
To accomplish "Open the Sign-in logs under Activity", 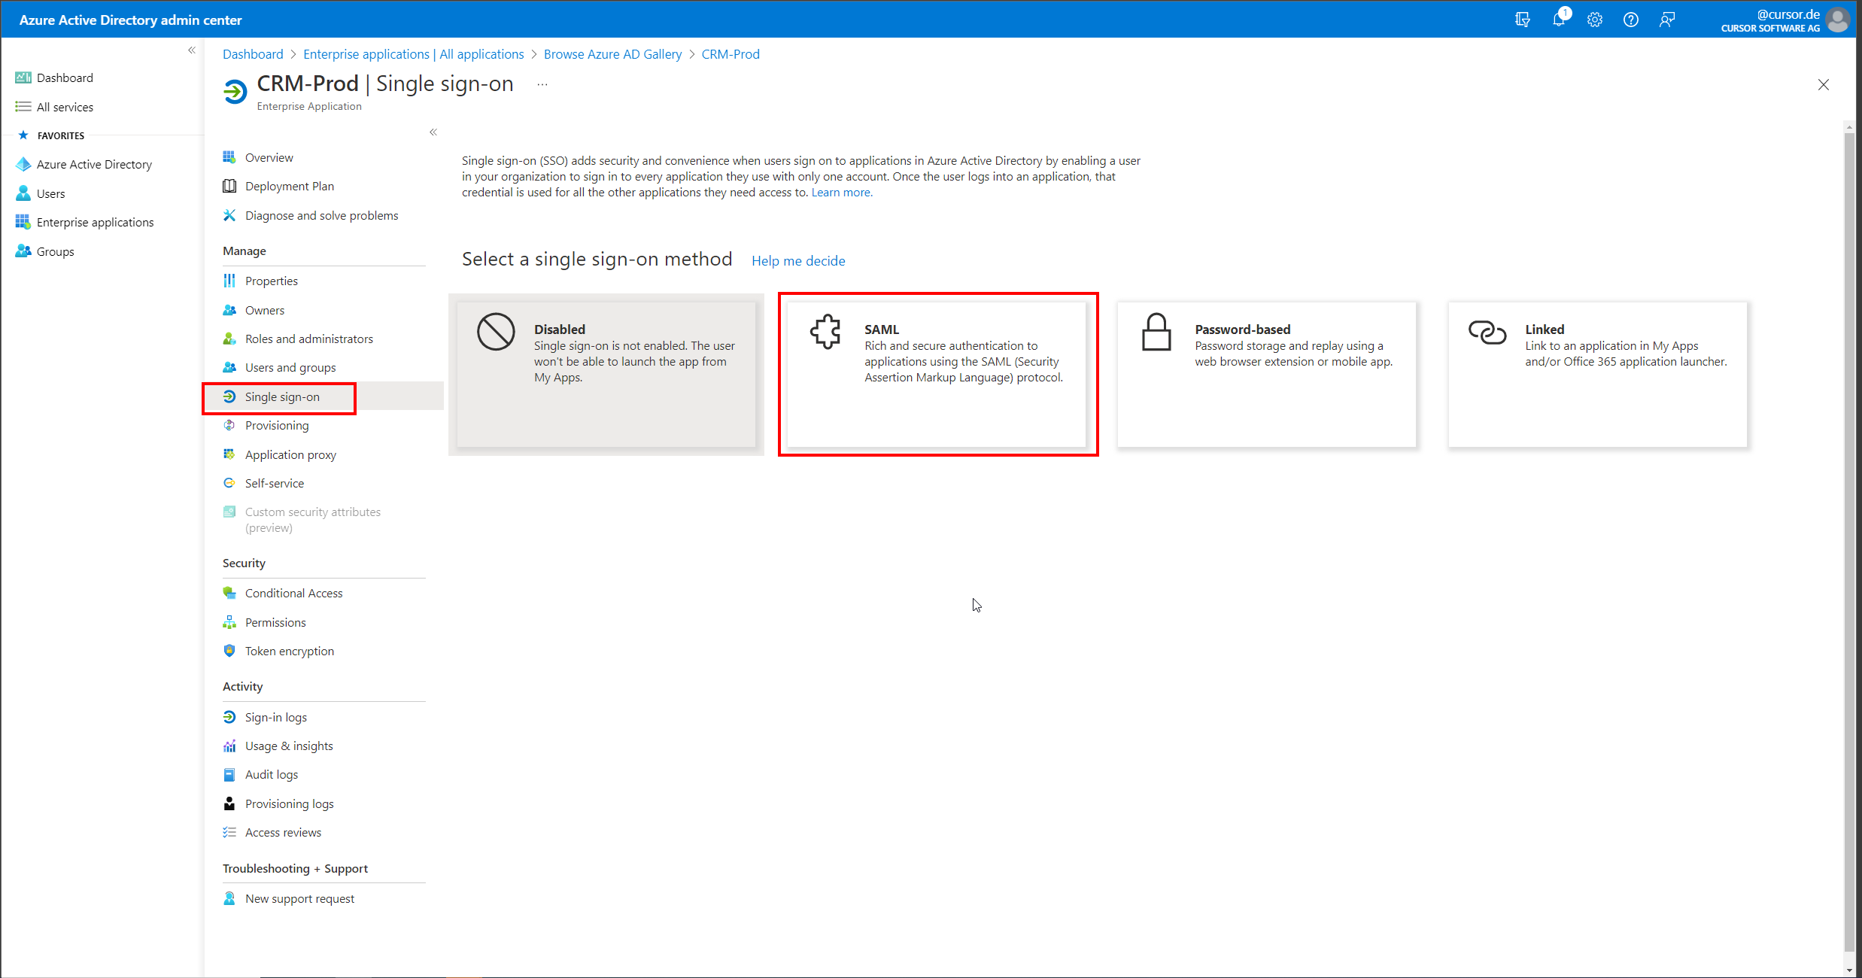I will point(276,716).
